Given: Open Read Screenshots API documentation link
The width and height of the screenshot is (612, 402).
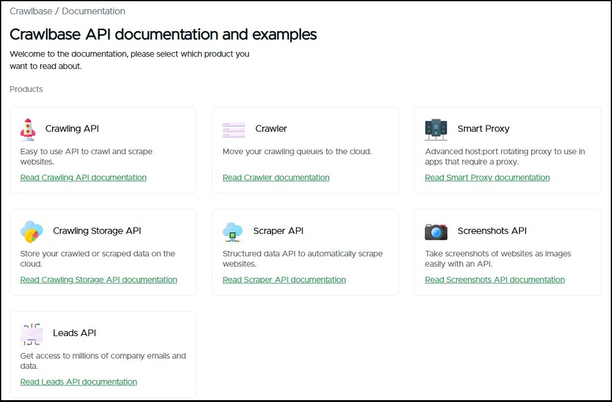Looking at the screenshot, I should 494,280.
